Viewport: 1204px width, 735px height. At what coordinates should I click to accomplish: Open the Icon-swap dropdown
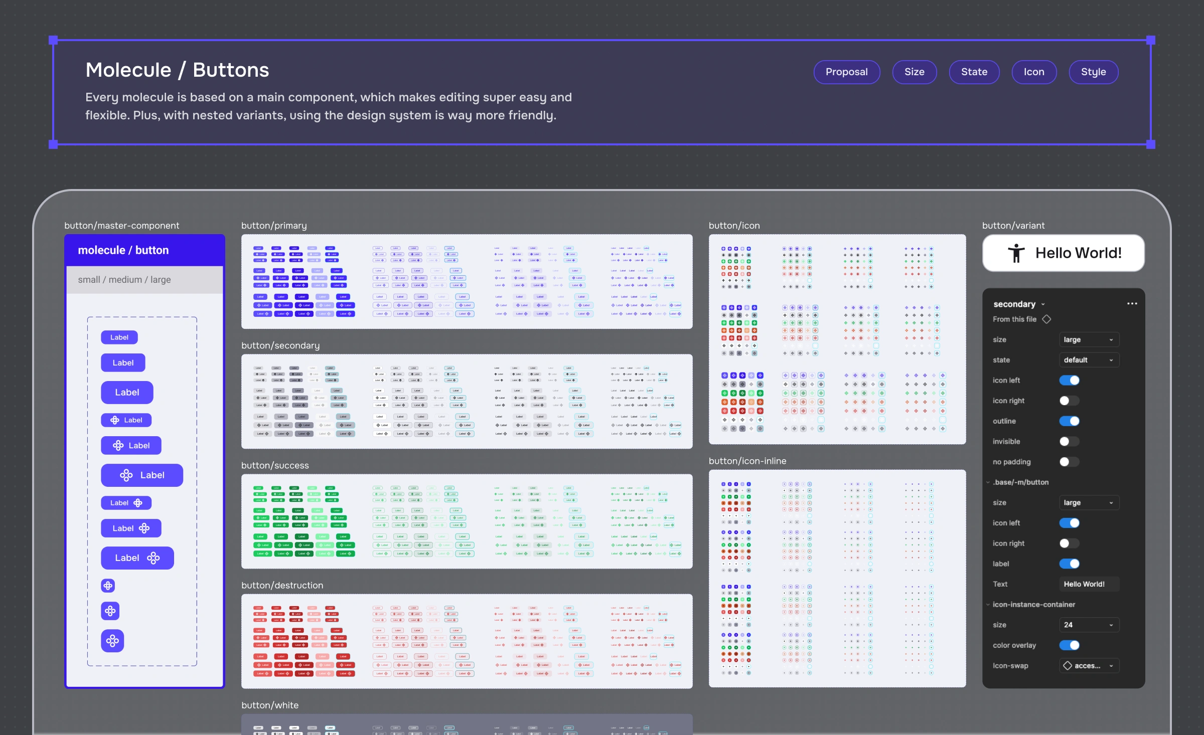pyautogui.click(x=1089, y=666)
